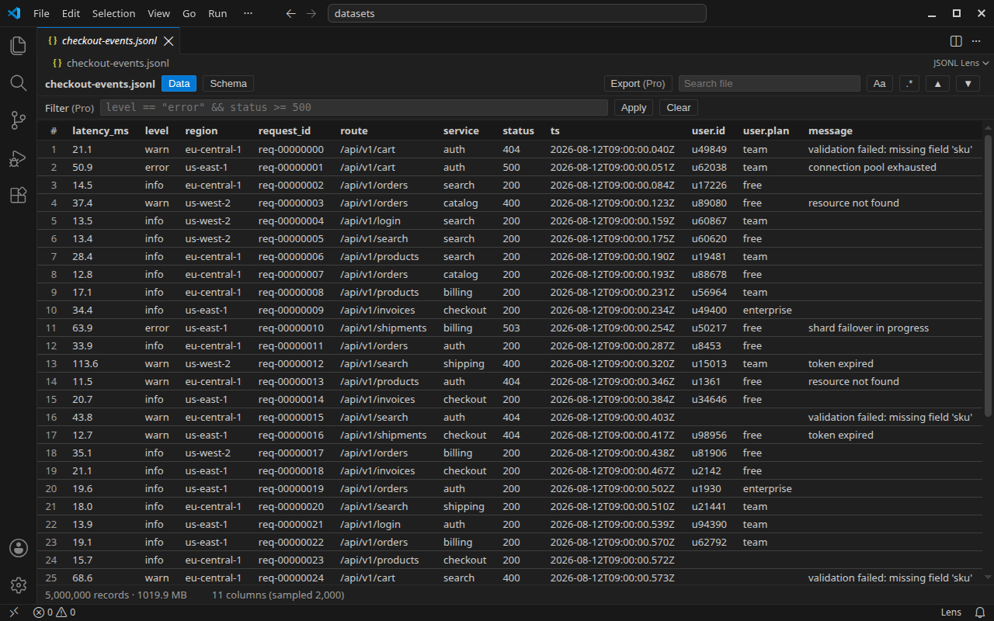Switch to the Data view
The height and width of the screenshot is (621, 994).
[x=179, y=84]
